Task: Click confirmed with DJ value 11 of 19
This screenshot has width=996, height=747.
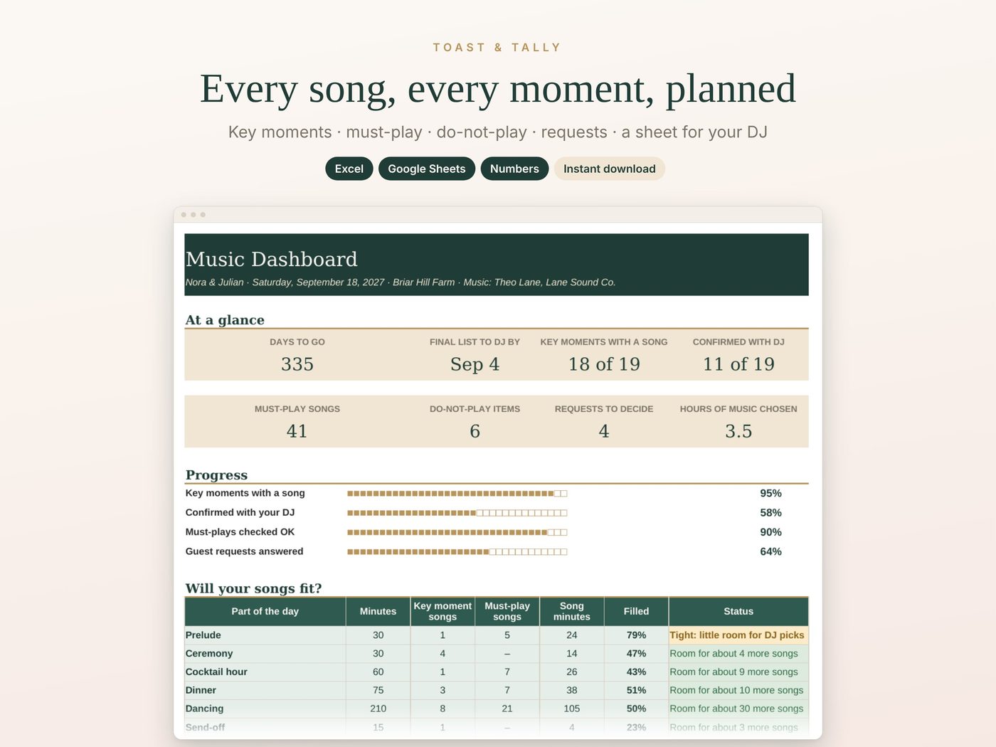Action: [x=738, y=364]
